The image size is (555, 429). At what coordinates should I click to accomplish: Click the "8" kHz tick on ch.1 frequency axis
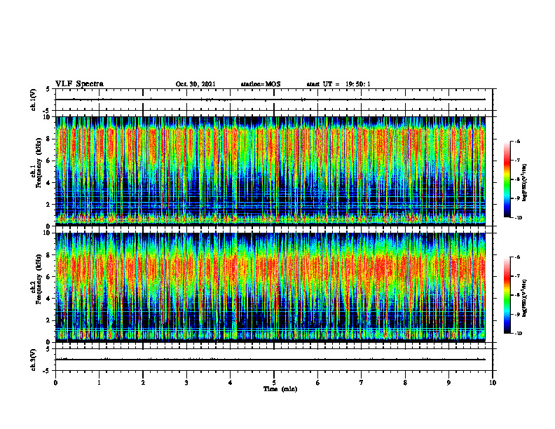tap(49, 139)
